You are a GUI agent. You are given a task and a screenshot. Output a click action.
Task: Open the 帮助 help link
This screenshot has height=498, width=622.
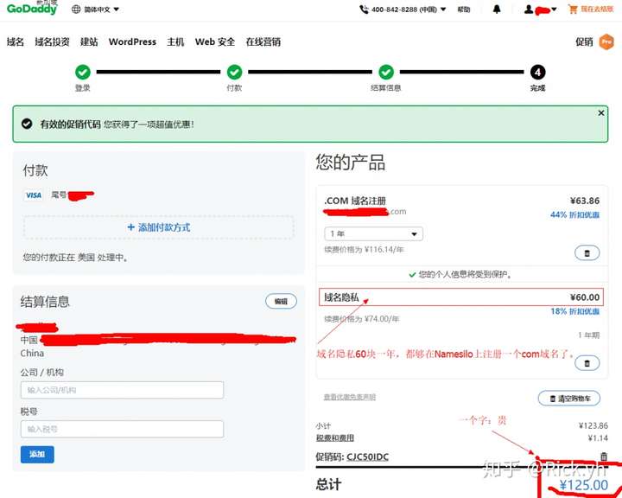(464, 10)
